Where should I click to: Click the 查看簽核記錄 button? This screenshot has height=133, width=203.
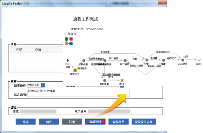coord(144,122)
